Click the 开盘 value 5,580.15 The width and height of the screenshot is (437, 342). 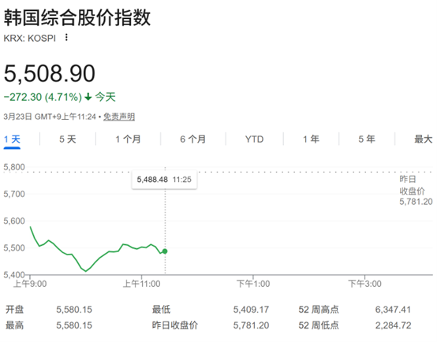pos(74,310)
